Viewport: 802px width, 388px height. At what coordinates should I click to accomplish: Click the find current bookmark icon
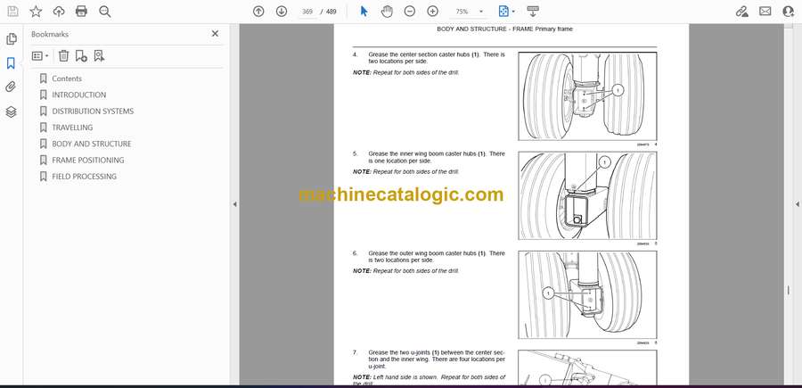(x=99, y=56)
